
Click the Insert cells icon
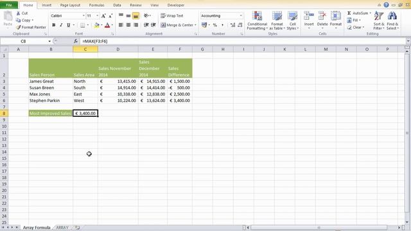pos(309,16)
